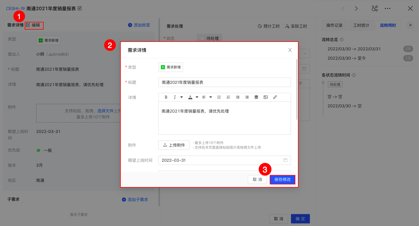
Task: Insert a numbered list in the editor
Action: pyautogui.click(x=228, y=97)
